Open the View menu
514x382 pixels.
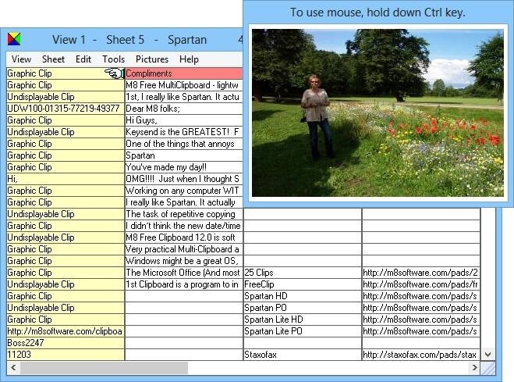(x=21, y=59)
